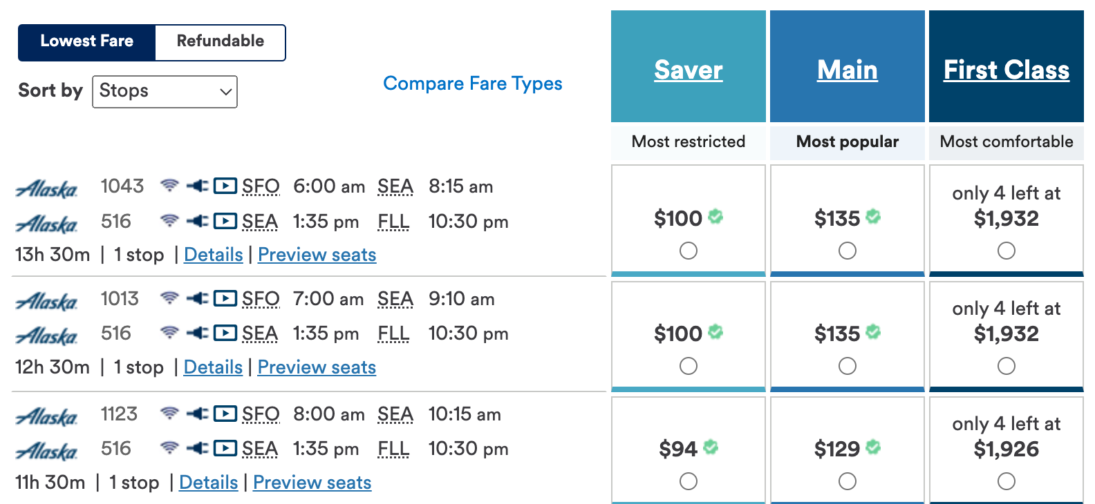The width and height of the screenshot is (1095, 504).
Task: Click Wi-Fi icon for flight 1123
Action: pyautogui.click(x=169, y=414)
